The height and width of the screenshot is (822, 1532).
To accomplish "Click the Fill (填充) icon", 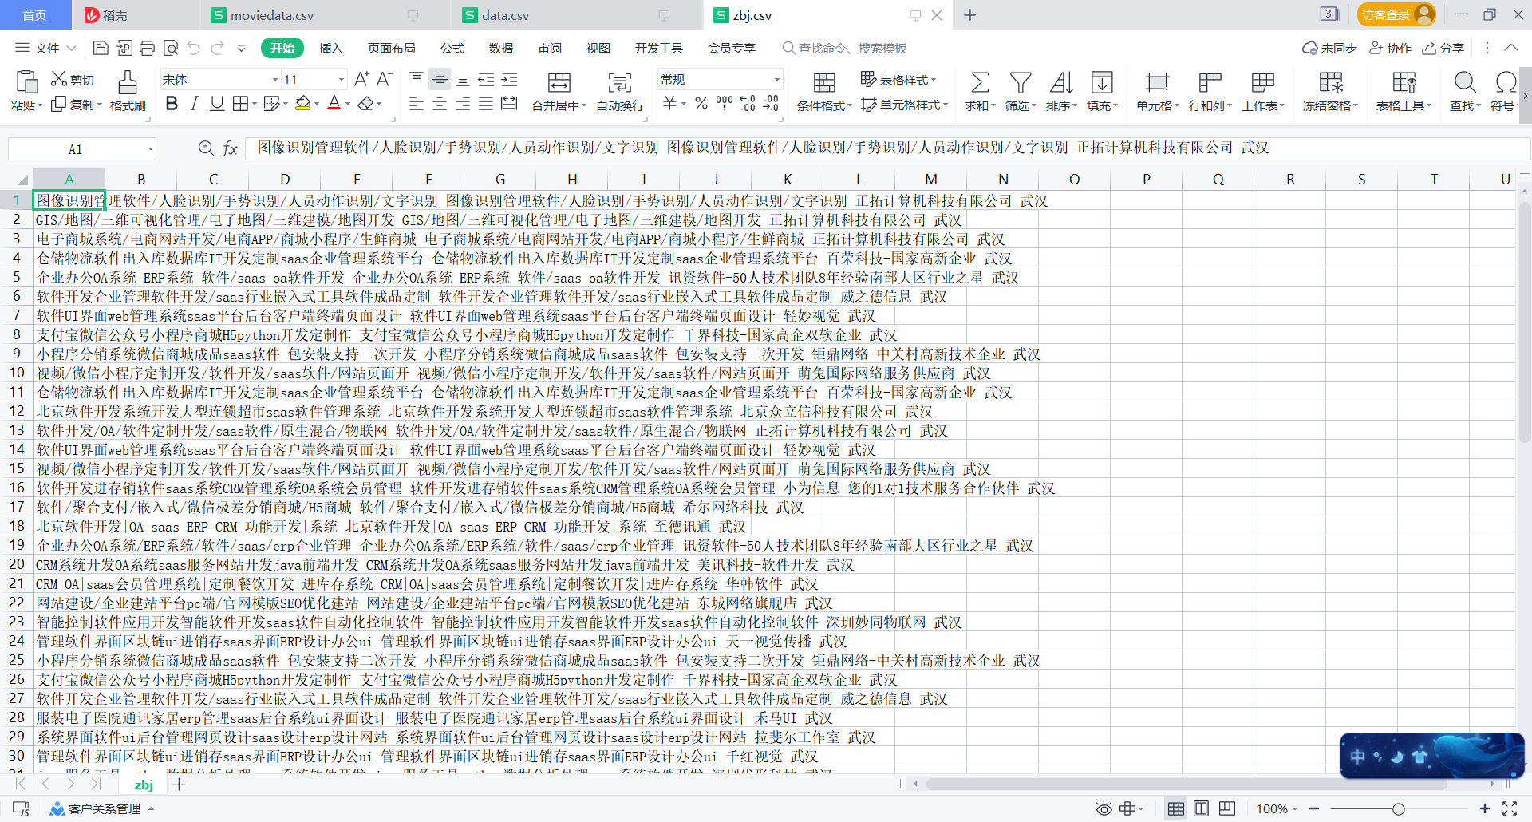I will 1102,81.
